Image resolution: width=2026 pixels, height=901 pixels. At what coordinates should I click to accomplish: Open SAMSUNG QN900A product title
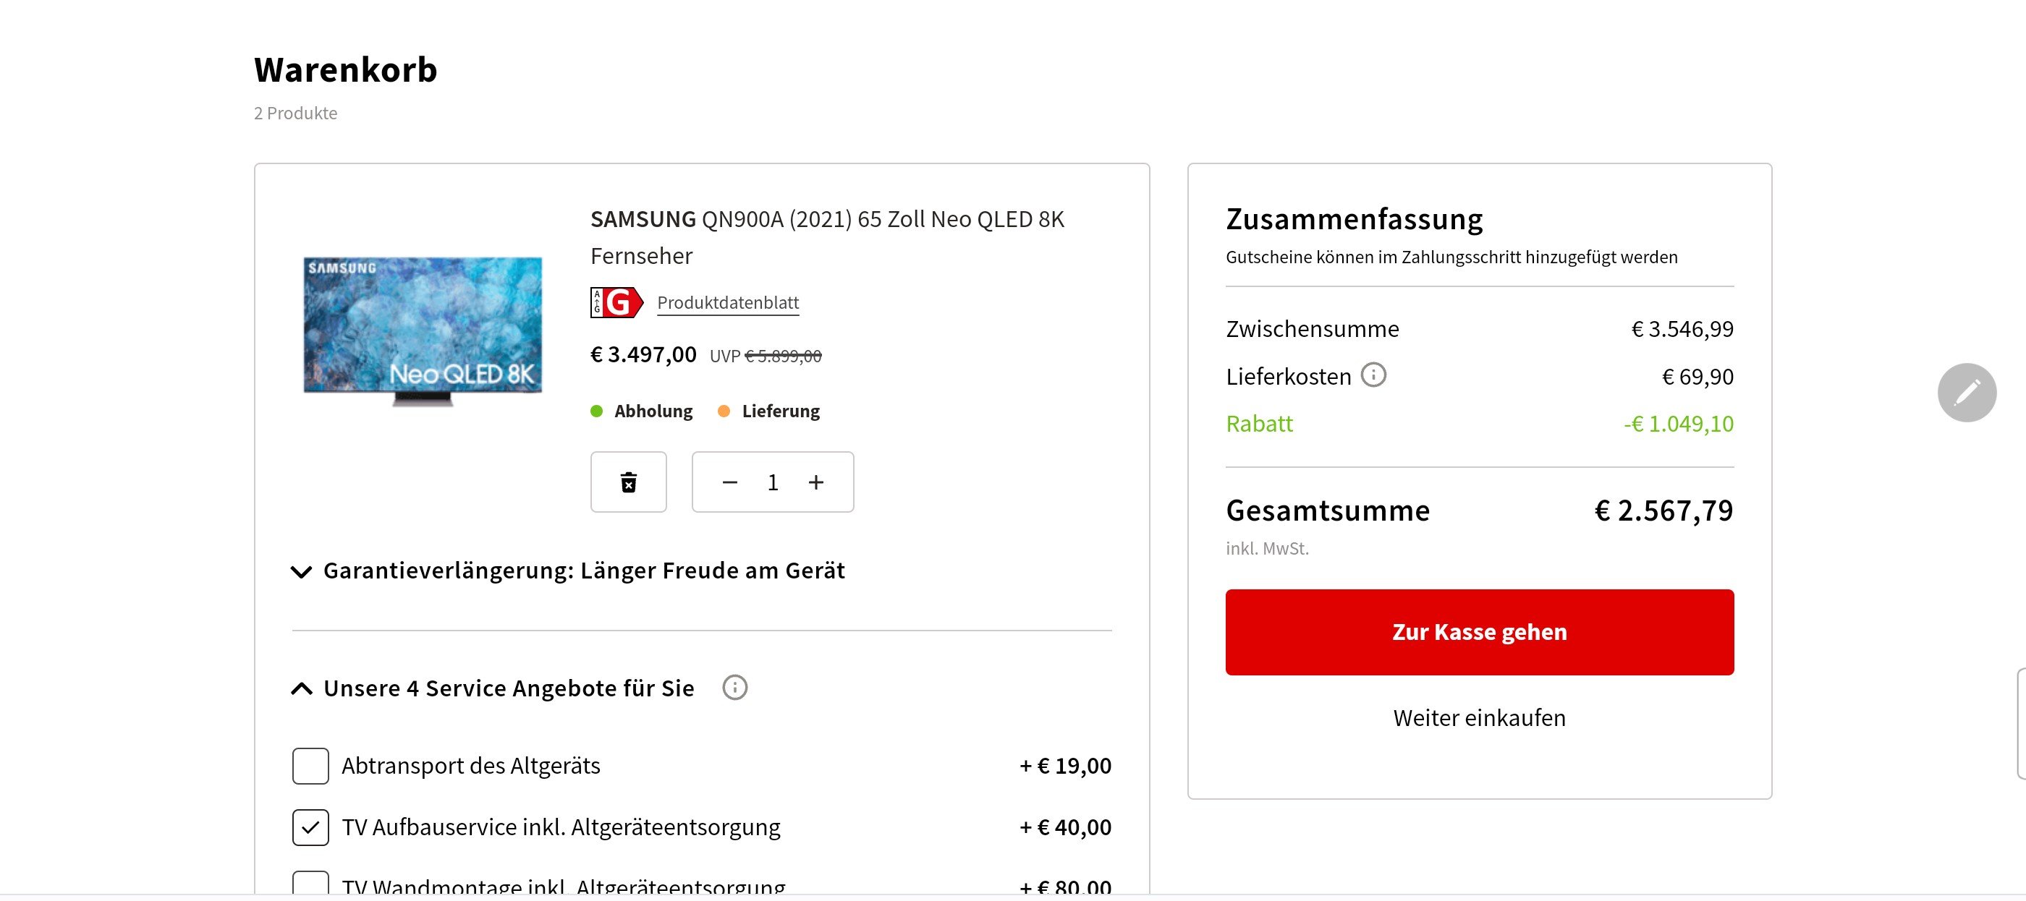click(826, 237)
